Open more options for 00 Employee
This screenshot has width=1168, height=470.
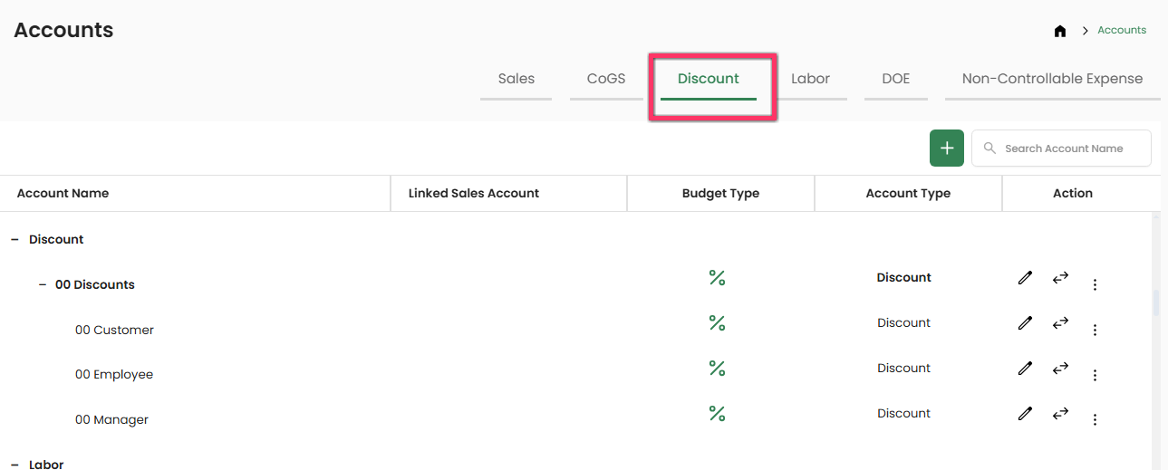pyautogui.click(x=1095, y=376)
